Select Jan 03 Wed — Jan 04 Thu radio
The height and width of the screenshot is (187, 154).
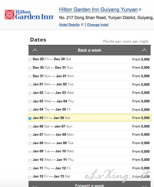[30, 102]
